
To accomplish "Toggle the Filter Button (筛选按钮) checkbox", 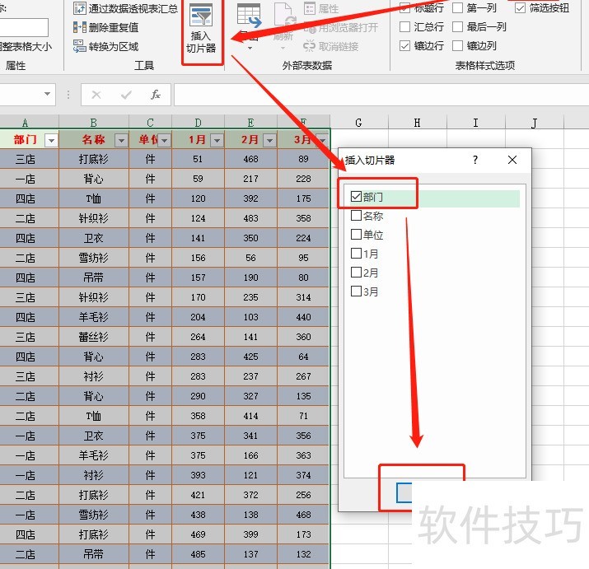I will tap(520, 7).
